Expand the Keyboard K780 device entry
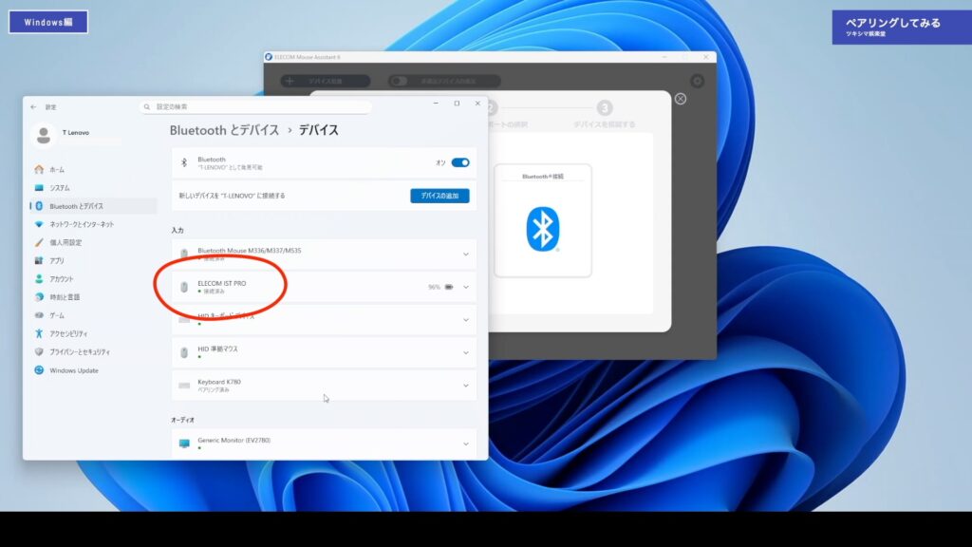This screenshot has height=547, width=972. (465, 386)
